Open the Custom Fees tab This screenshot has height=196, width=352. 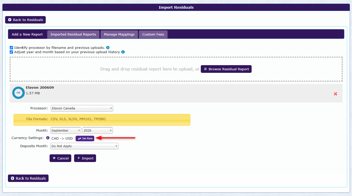pyautogui.click(x=153, y=34)
